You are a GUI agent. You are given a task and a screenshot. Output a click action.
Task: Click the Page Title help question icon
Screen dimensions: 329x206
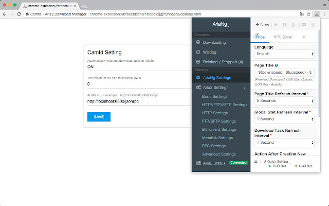coord(277,65)
